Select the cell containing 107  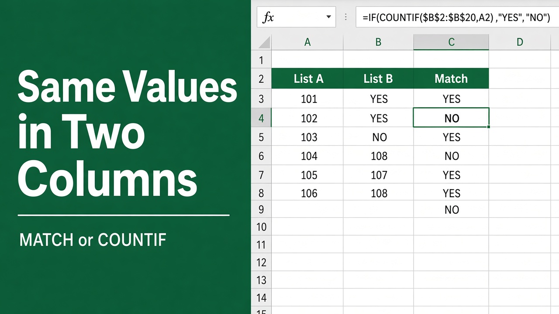point(378,175)
